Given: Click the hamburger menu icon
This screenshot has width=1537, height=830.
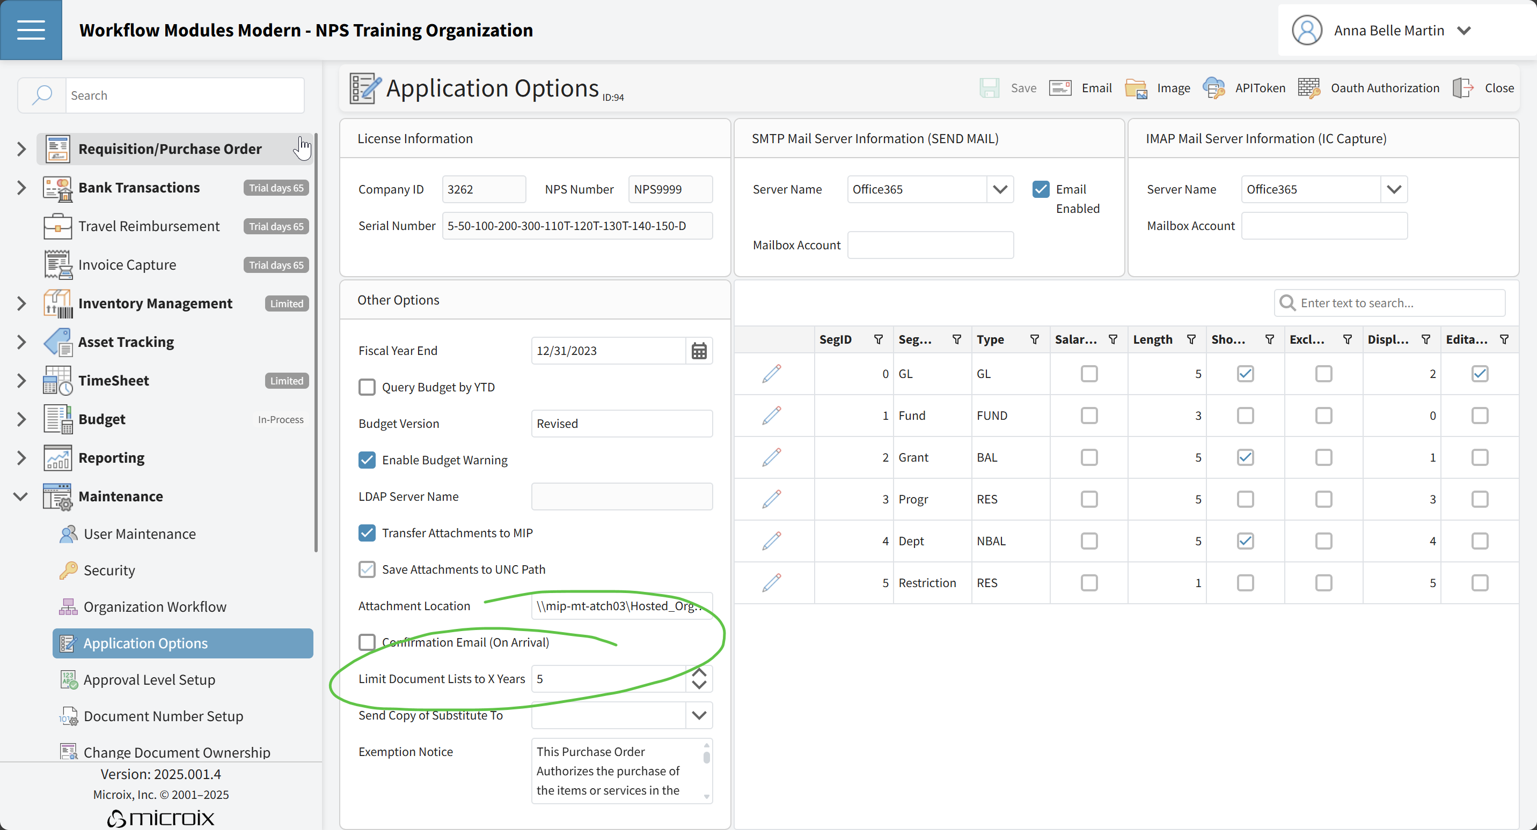Looking at the screenshot, I should tap(31, 30).
